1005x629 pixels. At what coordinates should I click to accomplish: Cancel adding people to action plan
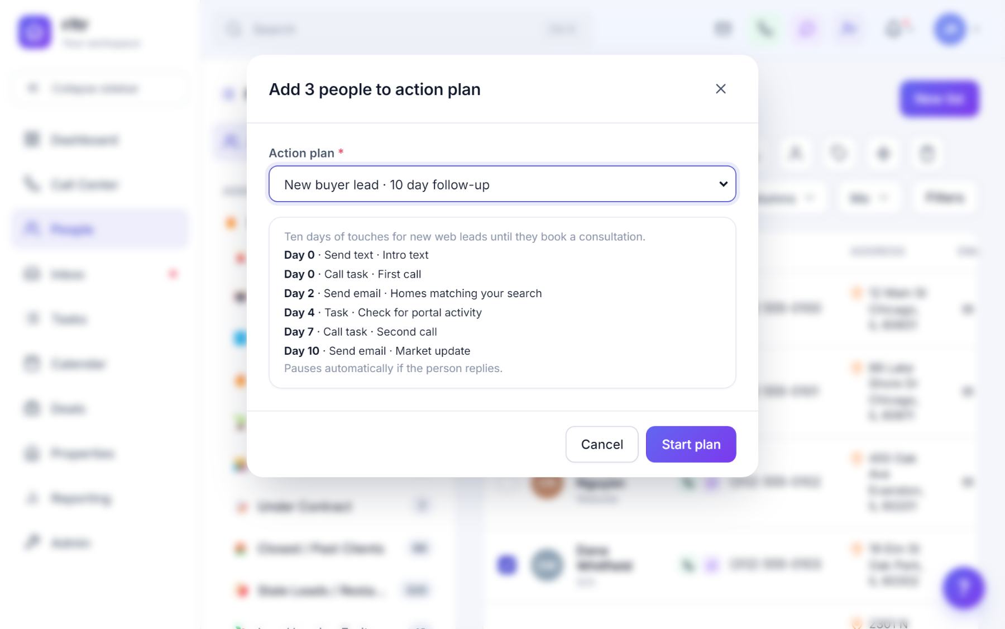click(x=602, y=444)
